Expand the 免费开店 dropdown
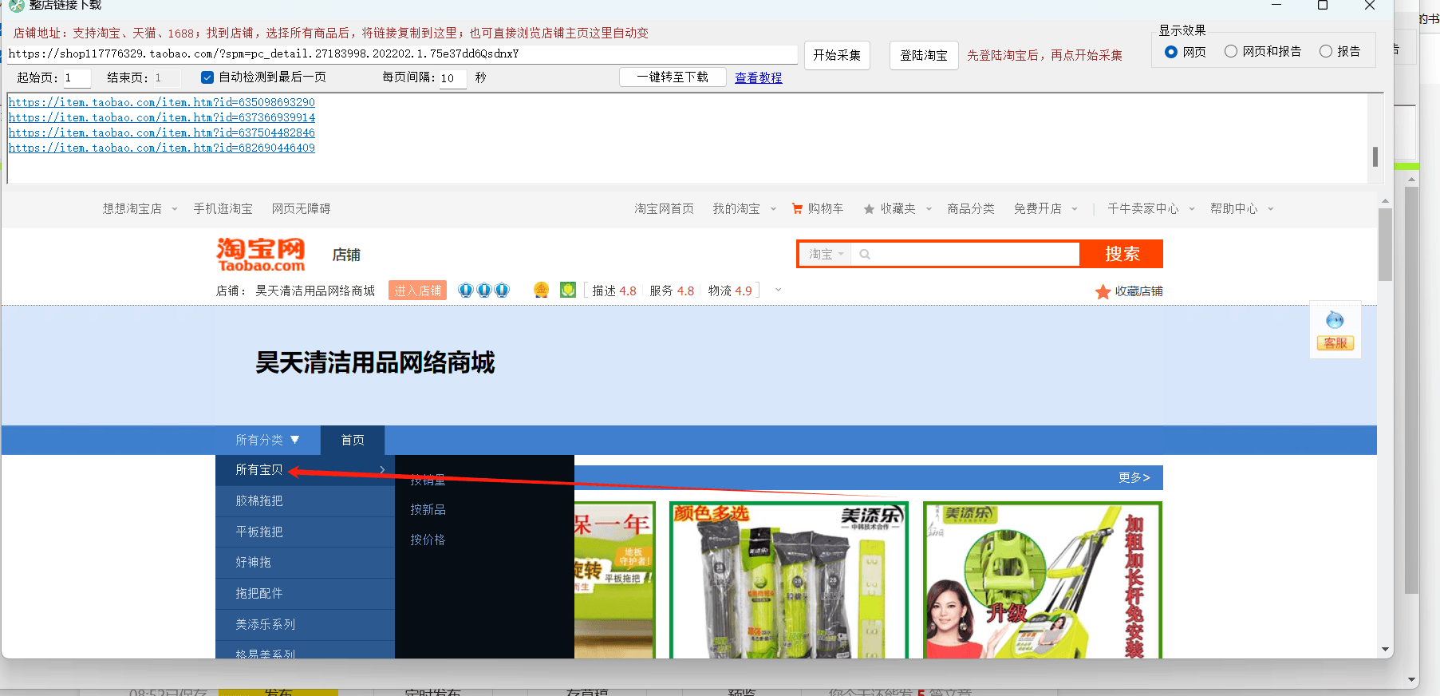This screenshot has height=696, width=1440. pos(1075,209)
